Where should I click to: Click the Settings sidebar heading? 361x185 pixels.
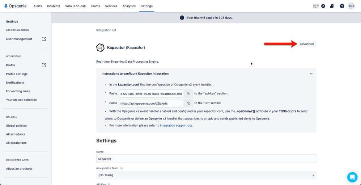click(12, 21)
